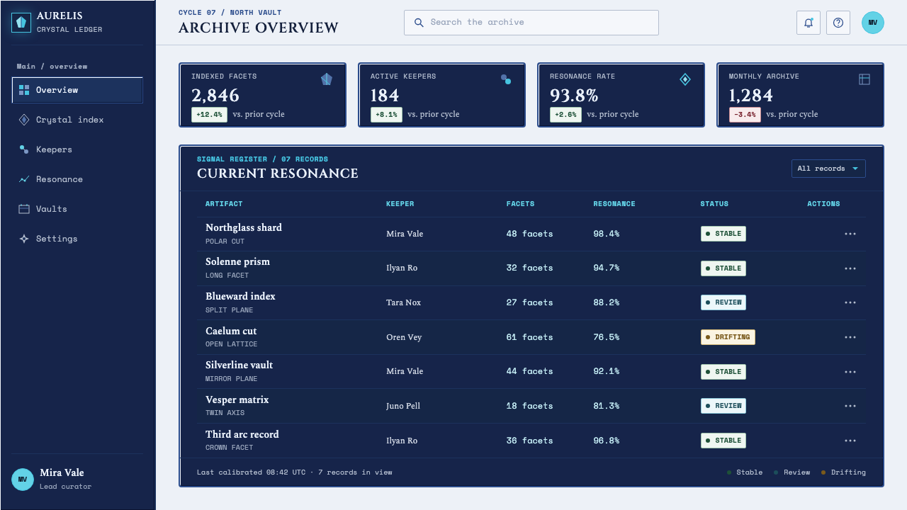Click the -3.4% change badge
The width and height of the screenshot is (907, 510).
click(745, 114)
